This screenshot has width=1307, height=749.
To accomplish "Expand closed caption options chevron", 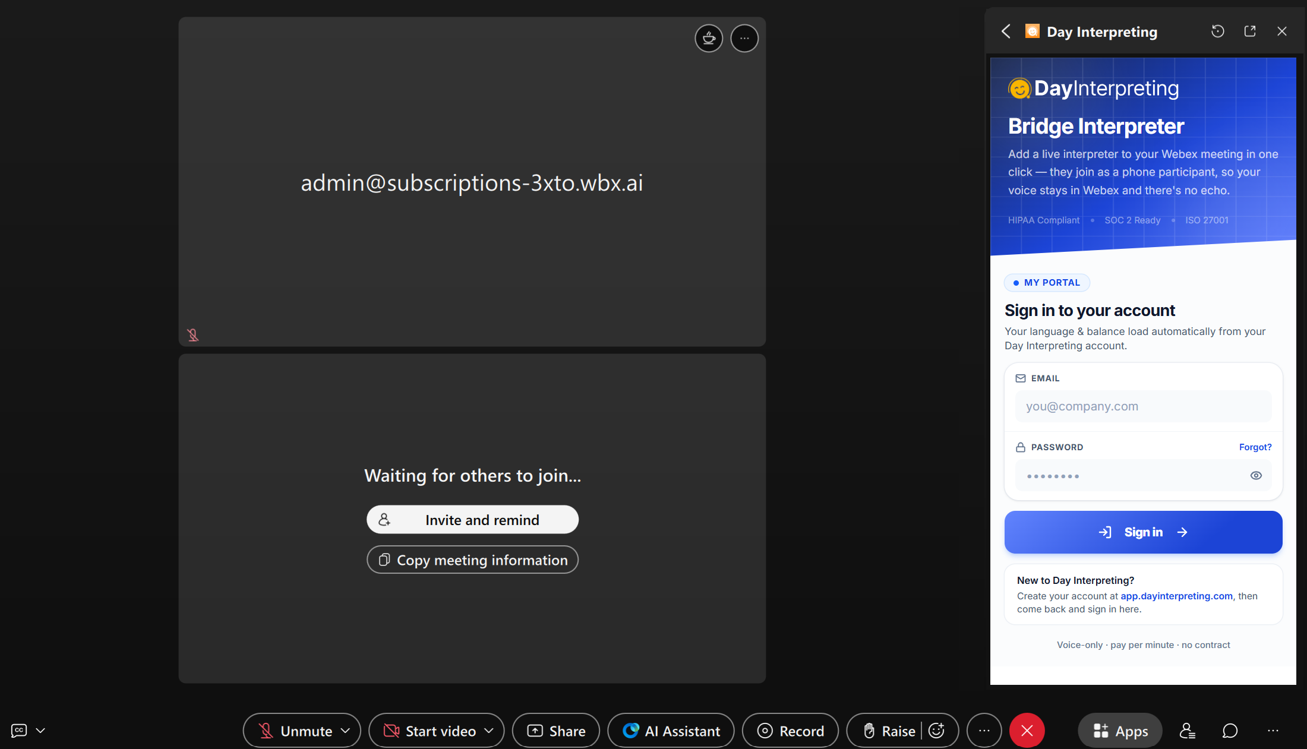I will tap(40, 731).
